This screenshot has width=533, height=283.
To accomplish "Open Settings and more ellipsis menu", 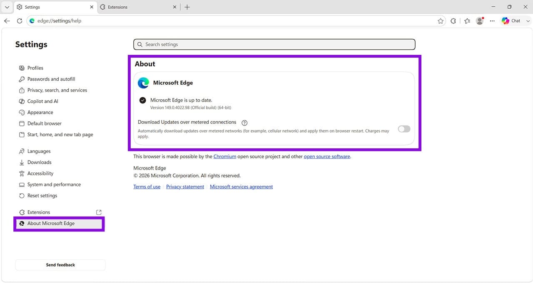I will [x=493, y=21].
